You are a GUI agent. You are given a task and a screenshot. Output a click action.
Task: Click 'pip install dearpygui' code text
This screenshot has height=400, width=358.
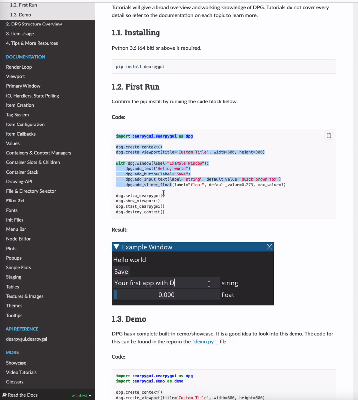click(140, 67)
